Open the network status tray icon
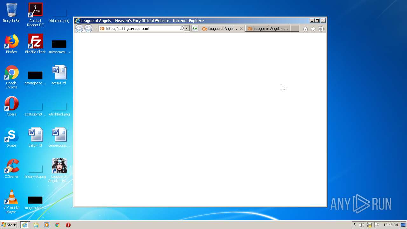 [369, 225]
